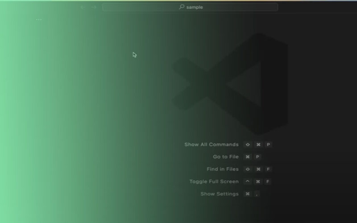Select the Show All Commands label
This screenshot has width=357, height=223.
[x=212, y=145]
